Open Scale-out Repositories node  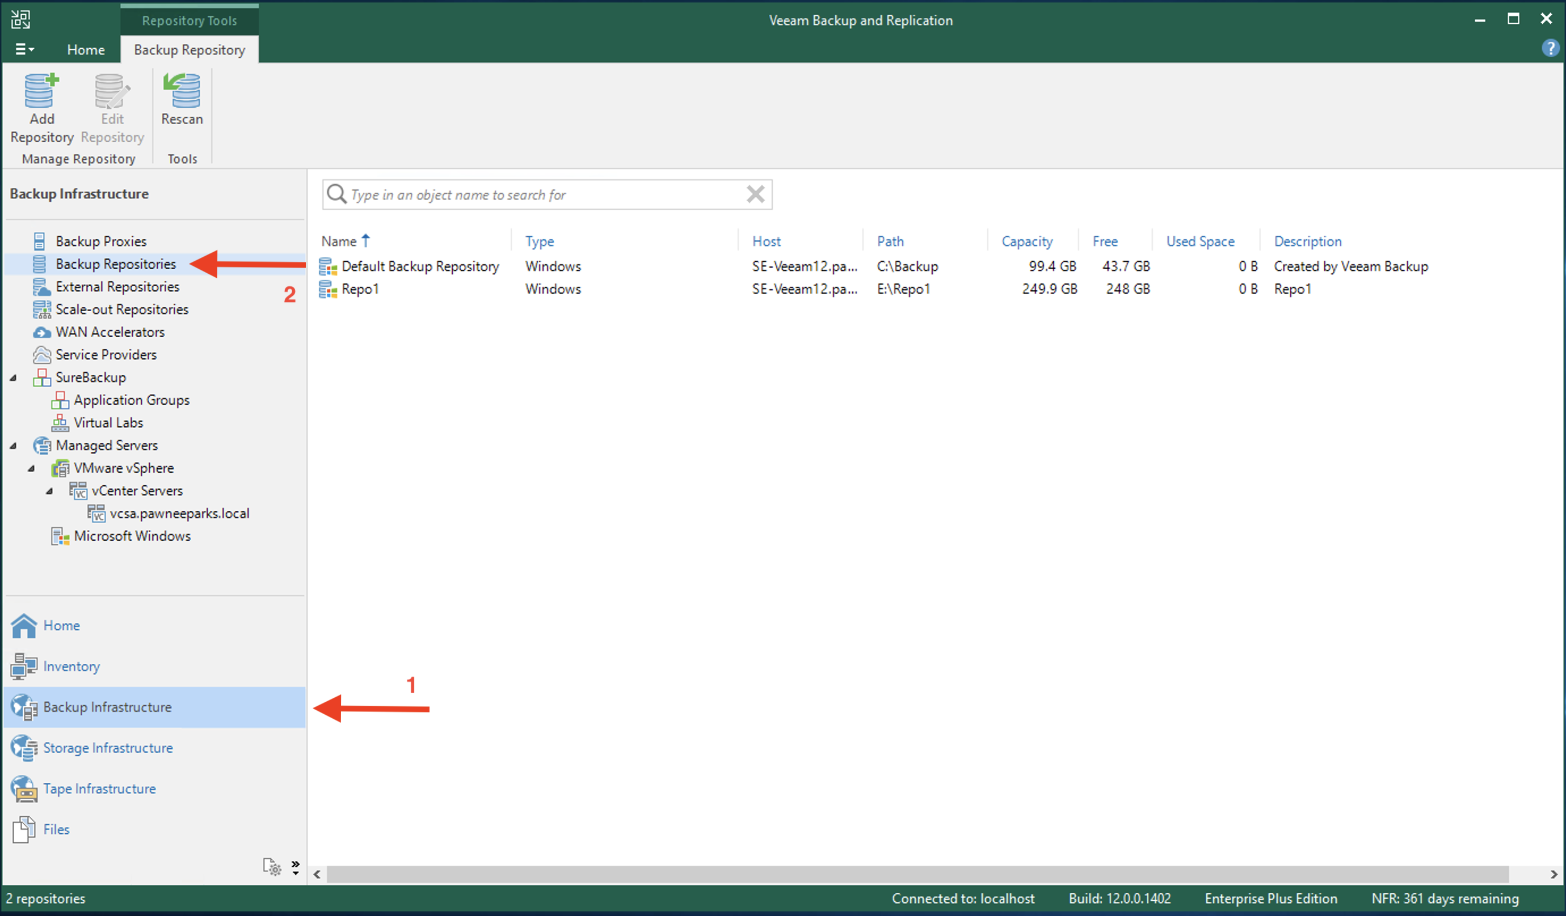122,309
